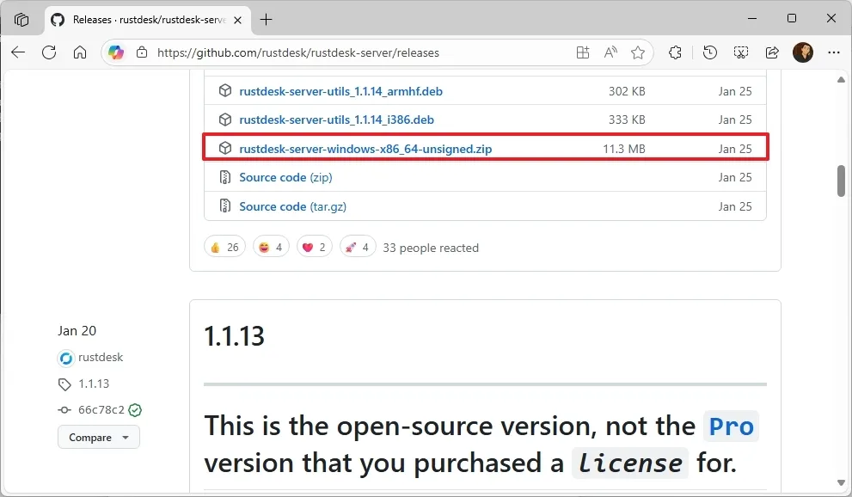Click package icon beside the windows zip file
Image resolution: width=852 pixels, height=497 pixels.
(225, 148)
